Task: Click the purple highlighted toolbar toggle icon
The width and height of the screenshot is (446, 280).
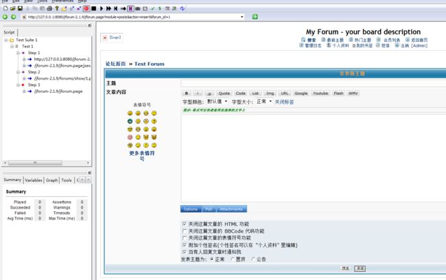Action: click(130, 8)
